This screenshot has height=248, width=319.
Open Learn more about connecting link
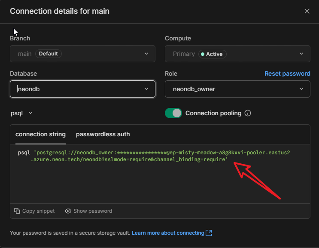pos(168,233)
